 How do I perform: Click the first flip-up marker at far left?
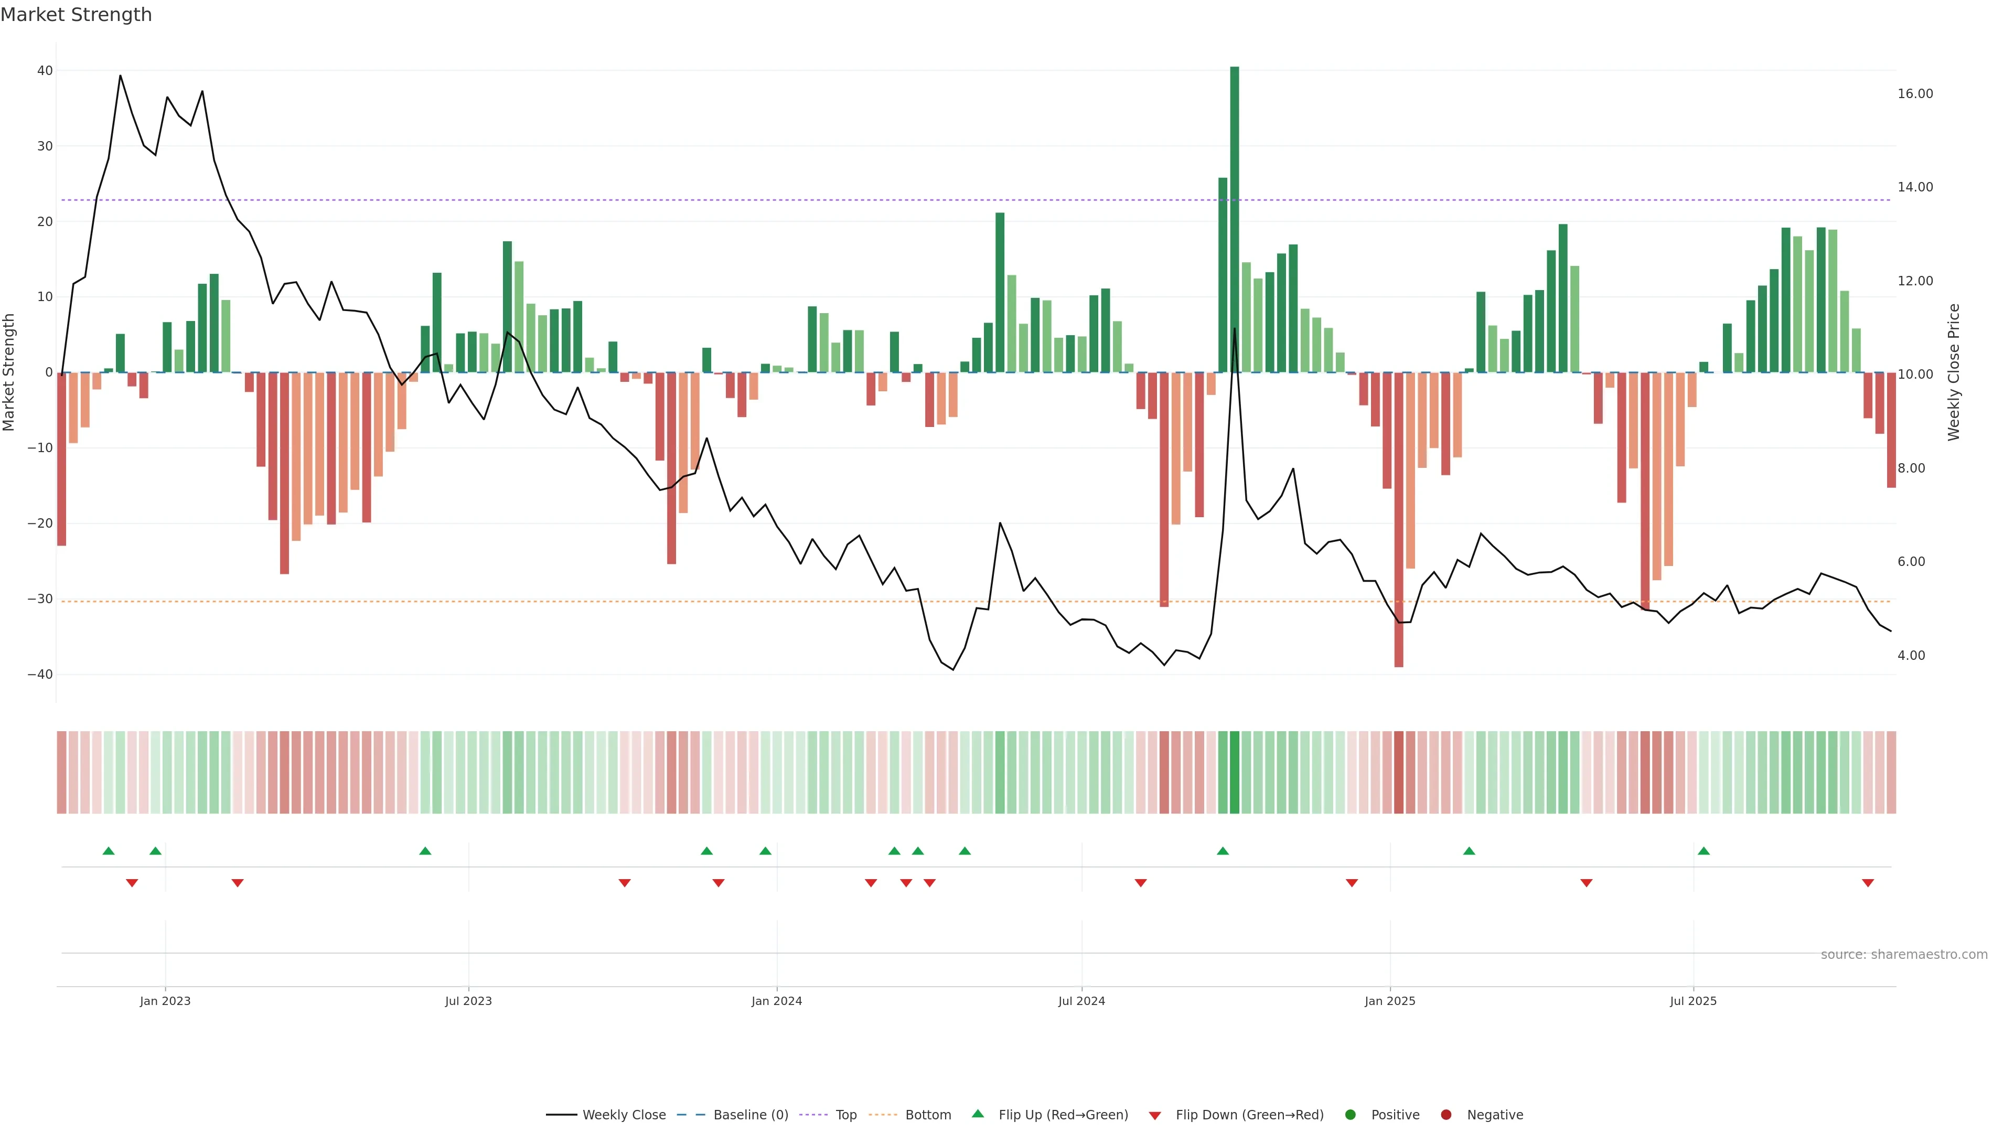pos(109,851)
